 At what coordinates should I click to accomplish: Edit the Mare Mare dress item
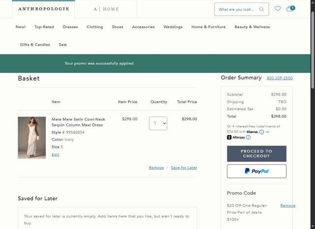pyautogui.click(x=56, y=154)
